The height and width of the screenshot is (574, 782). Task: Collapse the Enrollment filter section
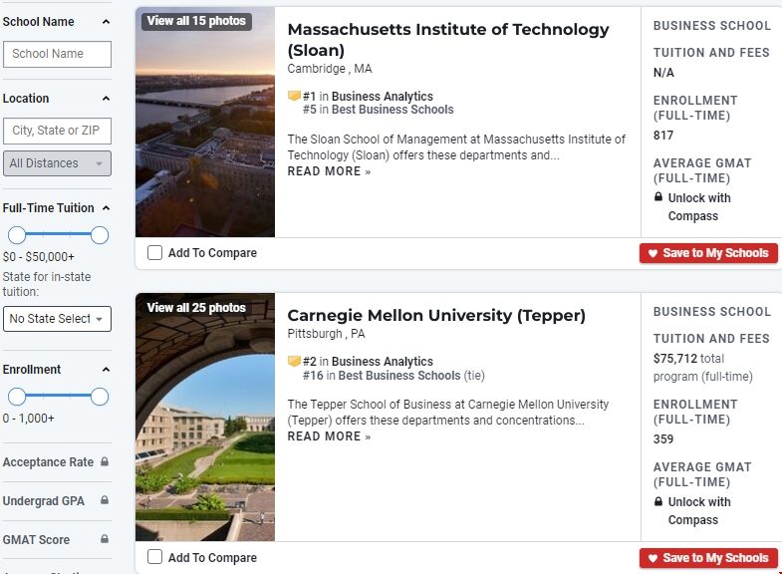point(106,370)
